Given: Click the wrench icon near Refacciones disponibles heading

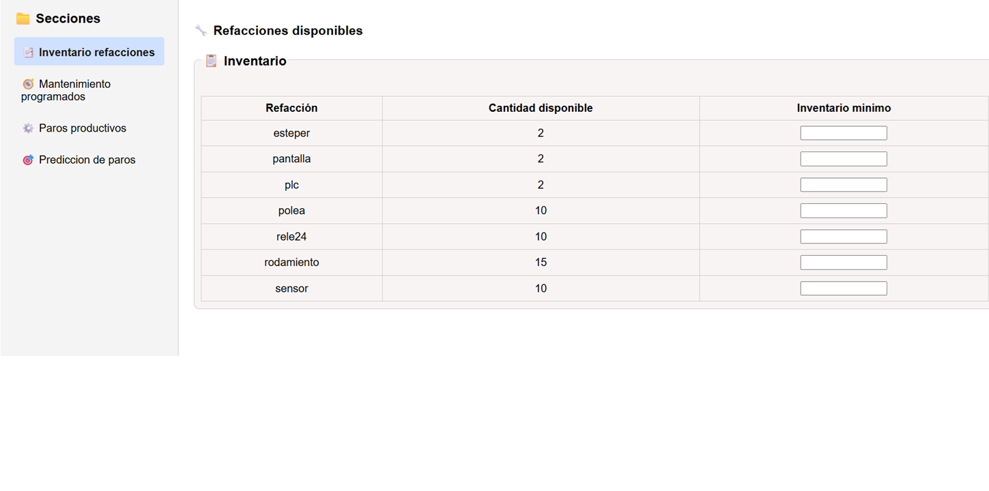Looking at the screenshot, I should (x=200, y=30).
